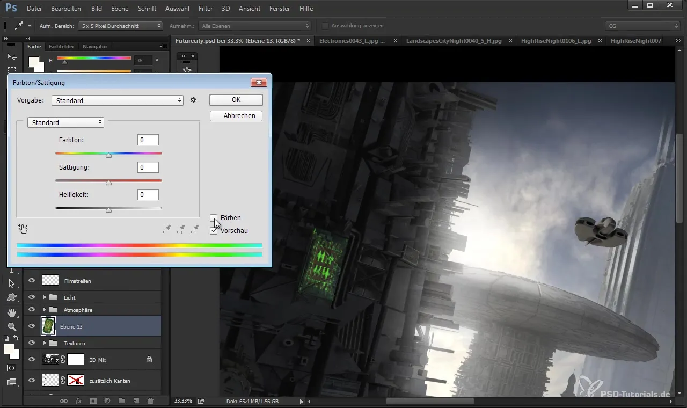Switch to Navigator panel tab
The width and height of the screenshot is (687, 408).
tap(95, 47)
